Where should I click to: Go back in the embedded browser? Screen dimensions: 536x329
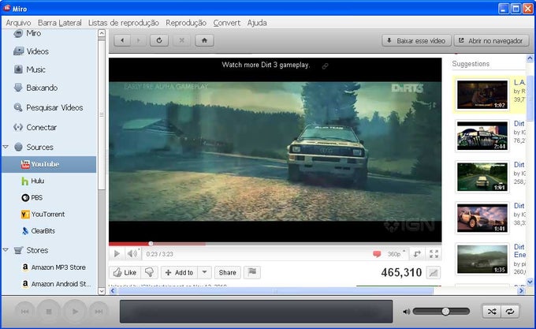(122, 40)
